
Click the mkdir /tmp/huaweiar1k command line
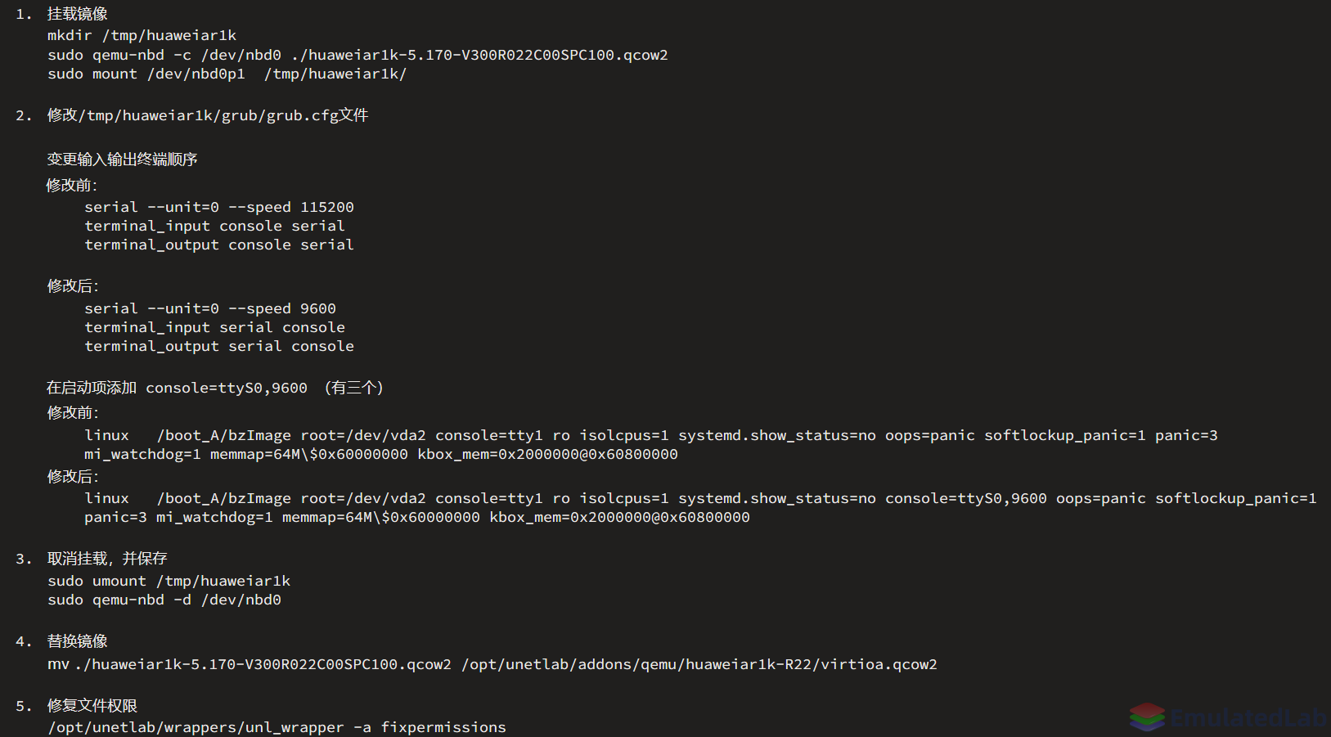(x=142, y=35)
